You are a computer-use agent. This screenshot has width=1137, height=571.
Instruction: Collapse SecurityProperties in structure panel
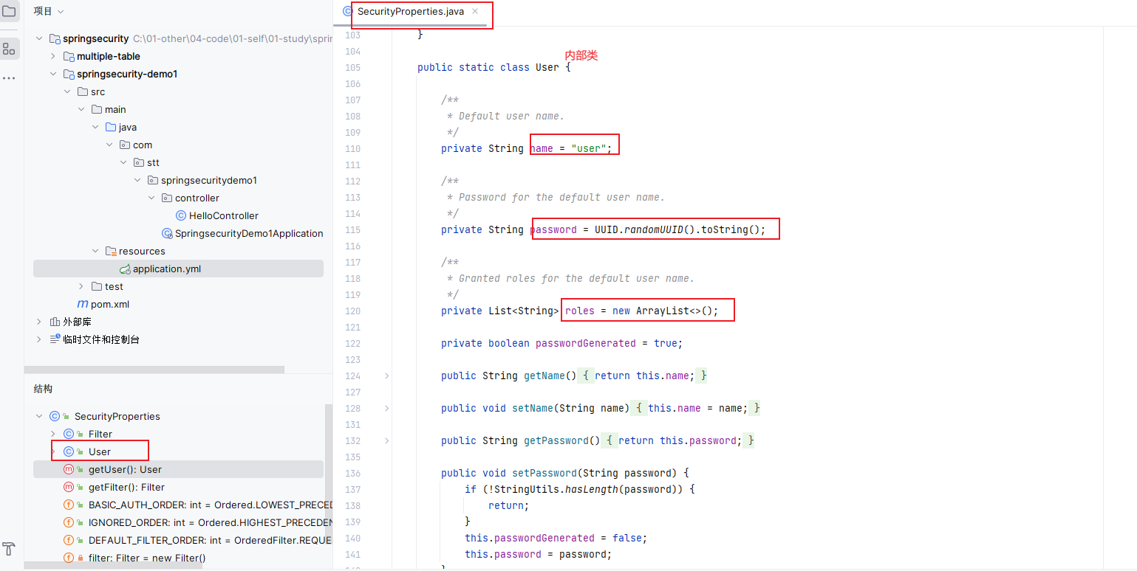[x=39, y=416]
